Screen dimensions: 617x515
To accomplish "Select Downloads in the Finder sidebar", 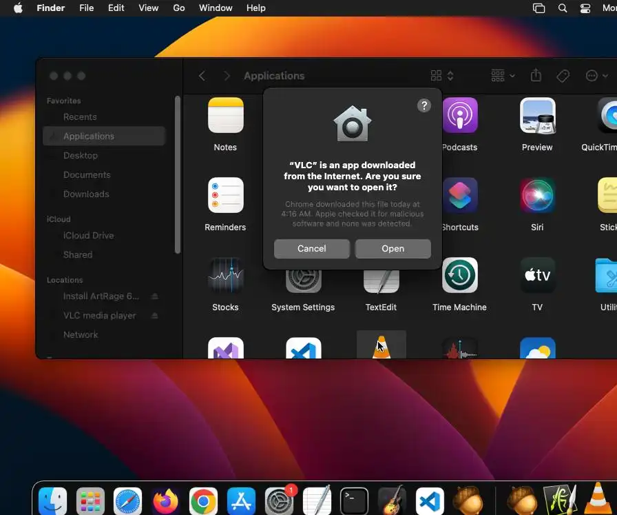I will tap(104, 194).
